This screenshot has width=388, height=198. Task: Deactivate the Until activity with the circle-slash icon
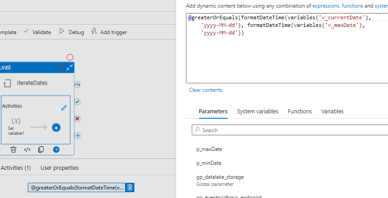tap(60, 67)
